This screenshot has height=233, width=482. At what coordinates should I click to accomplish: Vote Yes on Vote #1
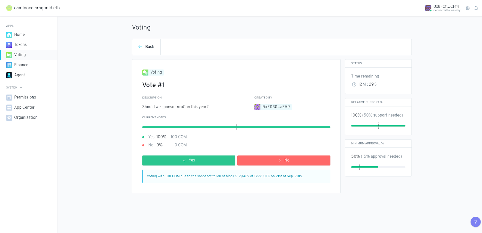[189, 160]
